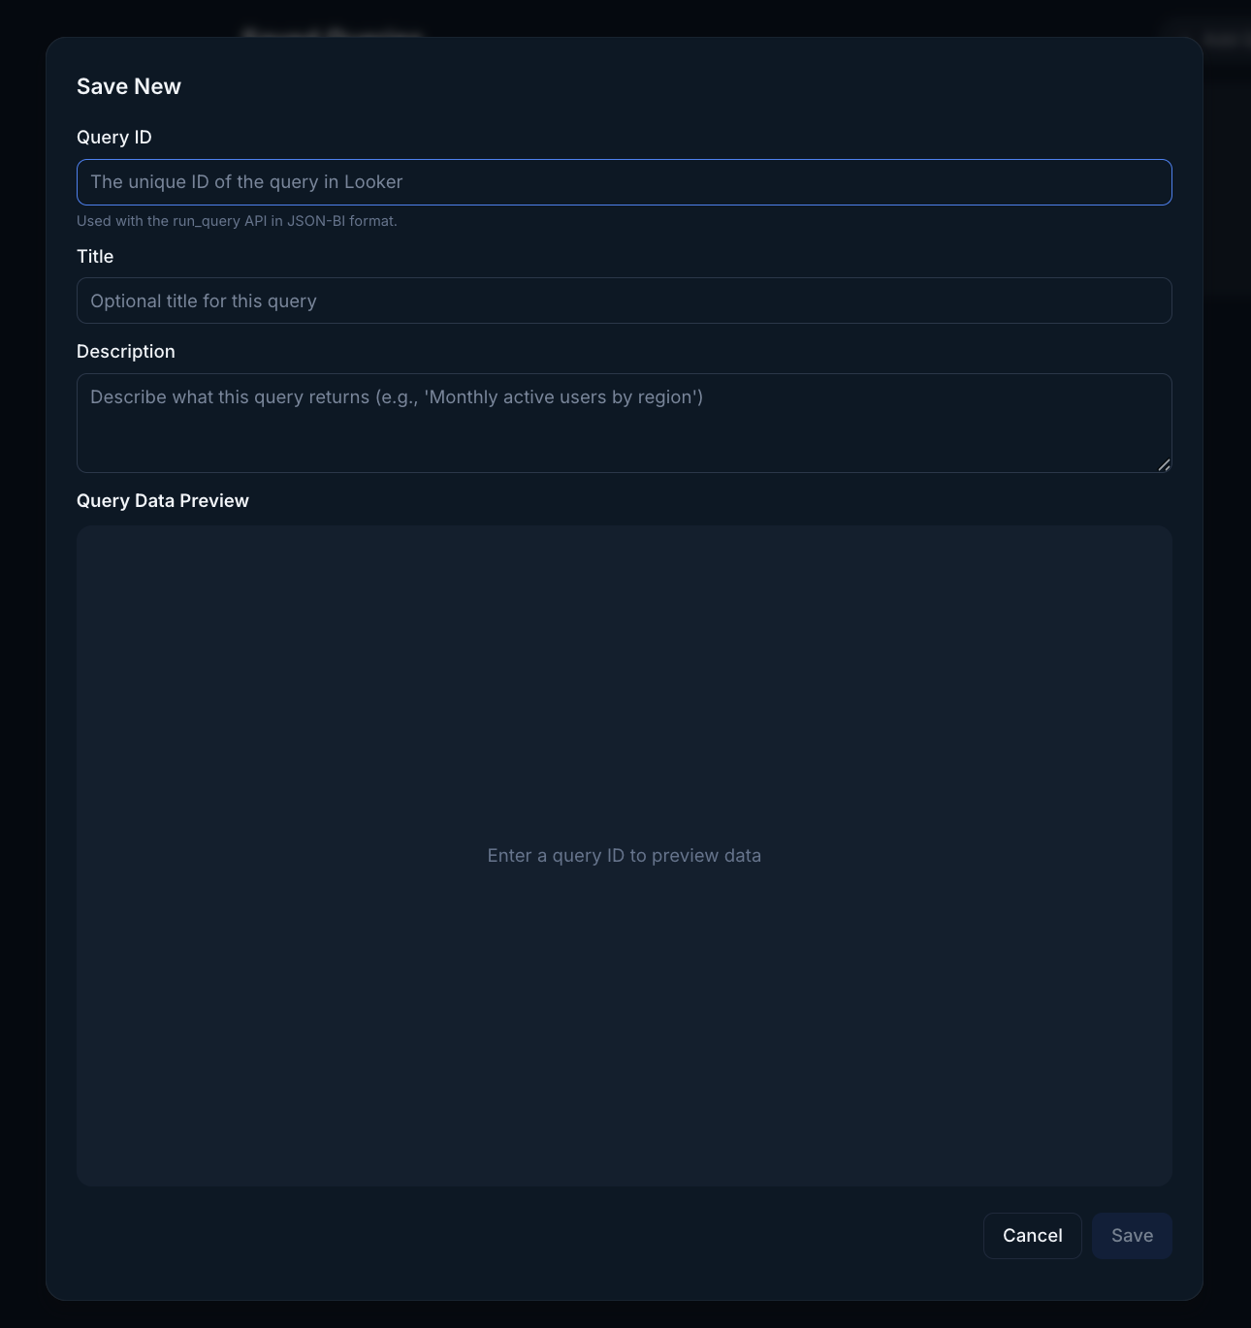Click the Cancel button
1251x1328 pixels.
pos(1032,1235)
